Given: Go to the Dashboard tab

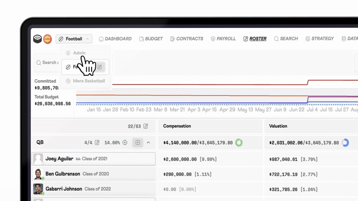Looking at the screenshot, I should (x=115, y=39).
